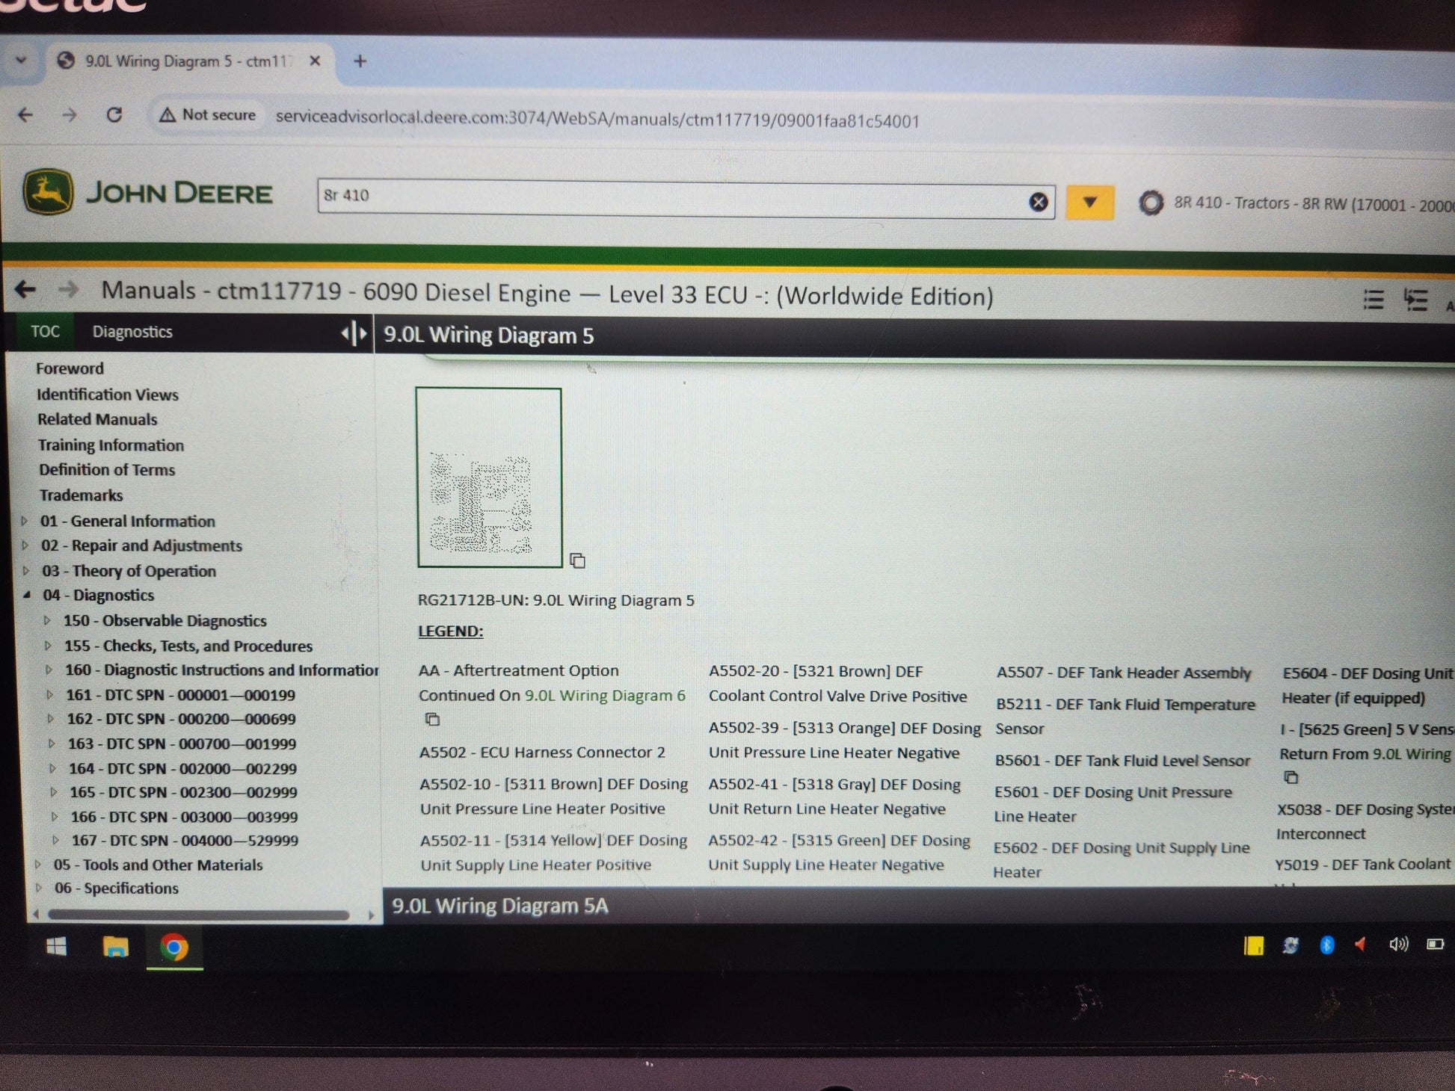The image size is (1455, 1091).
Task: Switch to the Diagnostics tab
Action: [132, 332]
